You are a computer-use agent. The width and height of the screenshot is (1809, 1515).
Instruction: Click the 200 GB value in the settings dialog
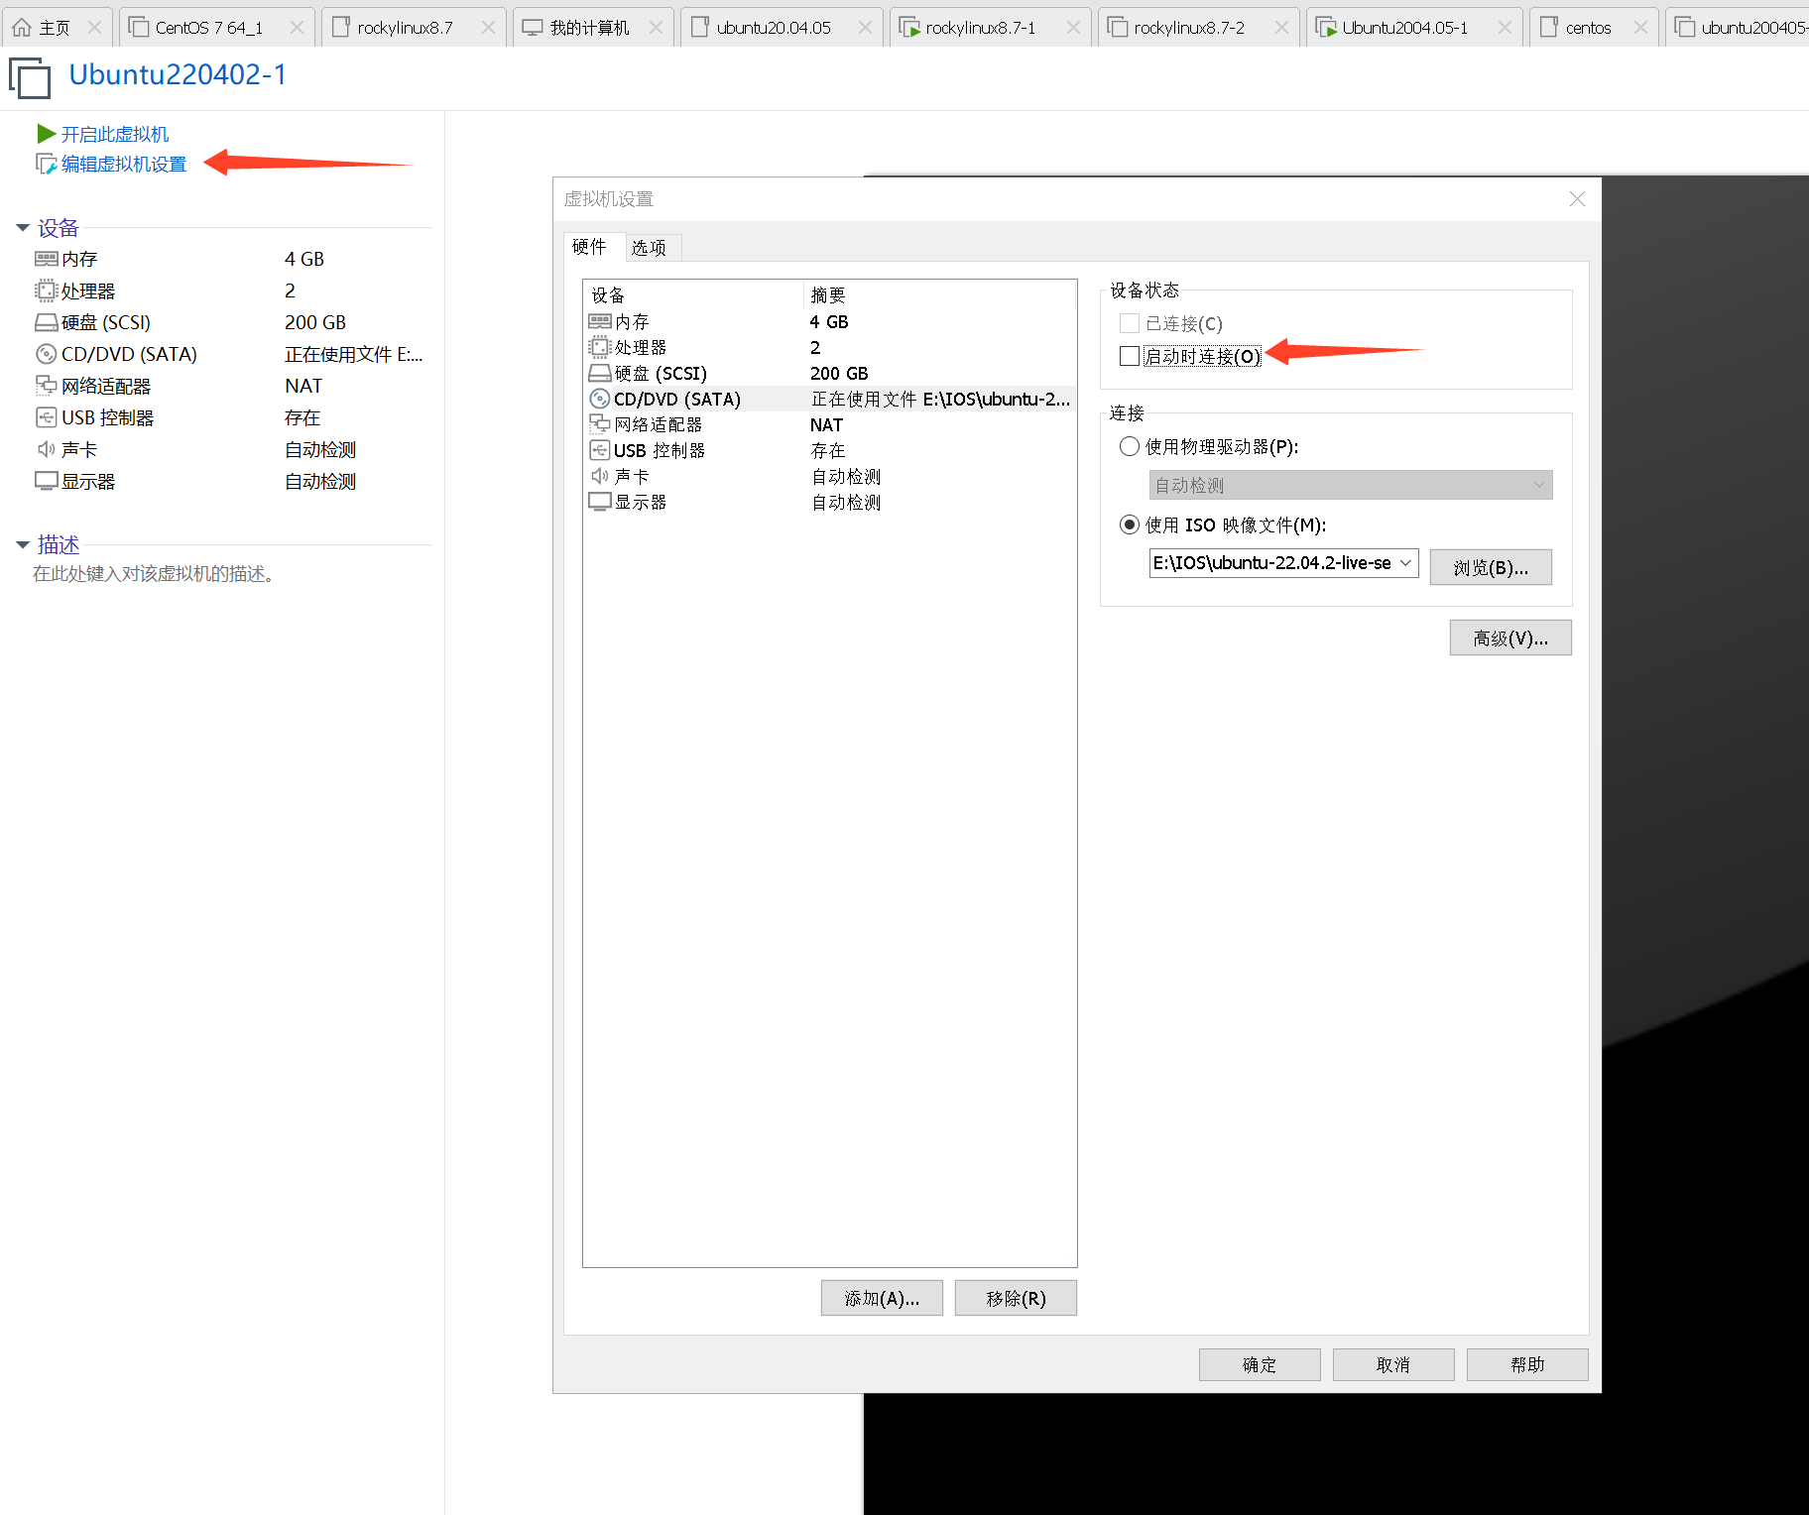839,373
